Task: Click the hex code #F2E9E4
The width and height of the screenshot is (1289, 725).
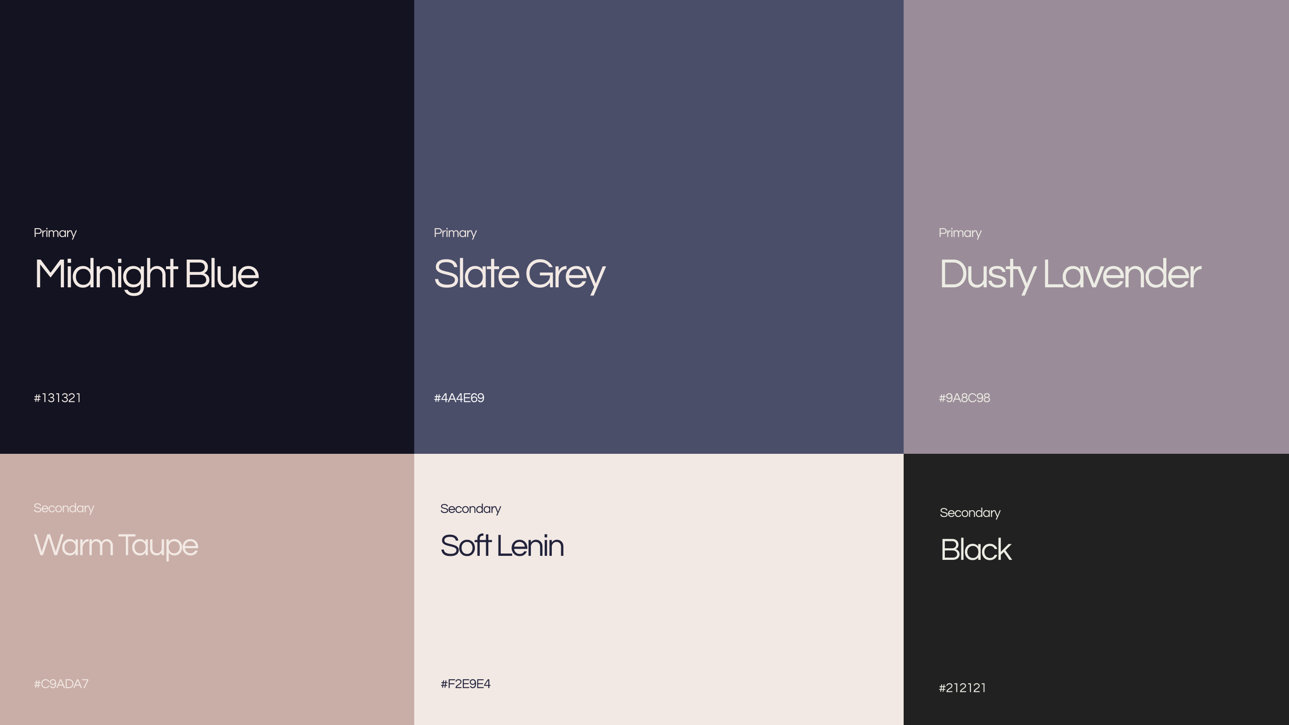Action: click(465, 684)
